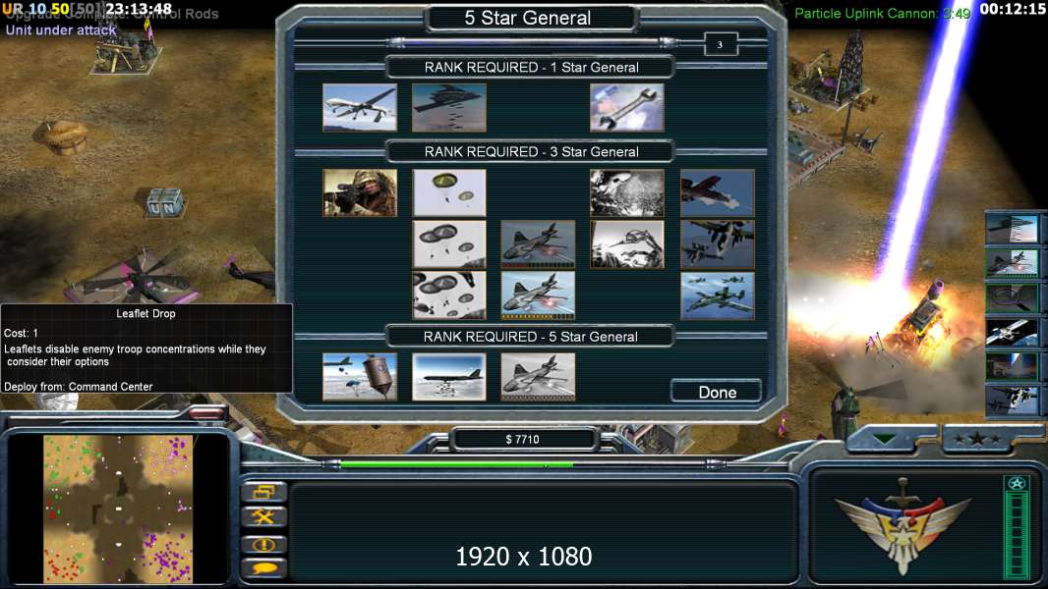This screenshot has height=589, width=1048.
Task: Select the Pathfinder sniper power icon
Action: click(x=360, y=192)
